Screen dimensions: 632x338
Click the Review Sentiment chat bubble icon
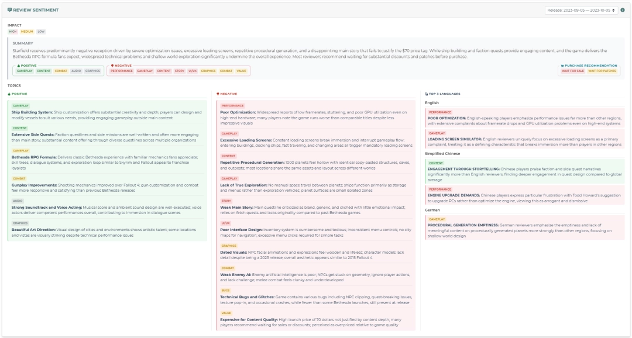[x=10, y=10]
